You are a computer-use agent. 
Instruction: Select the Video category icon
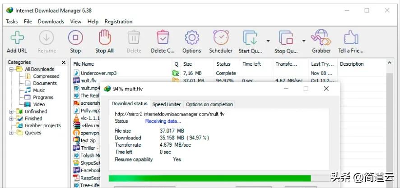coord(28,104)
